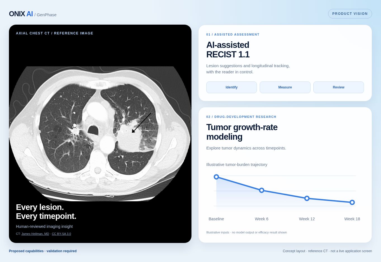Click the 'Week 12' axis label
This screenshot has height=262, width=381.
pyautogui.click(x=307, y=219)
